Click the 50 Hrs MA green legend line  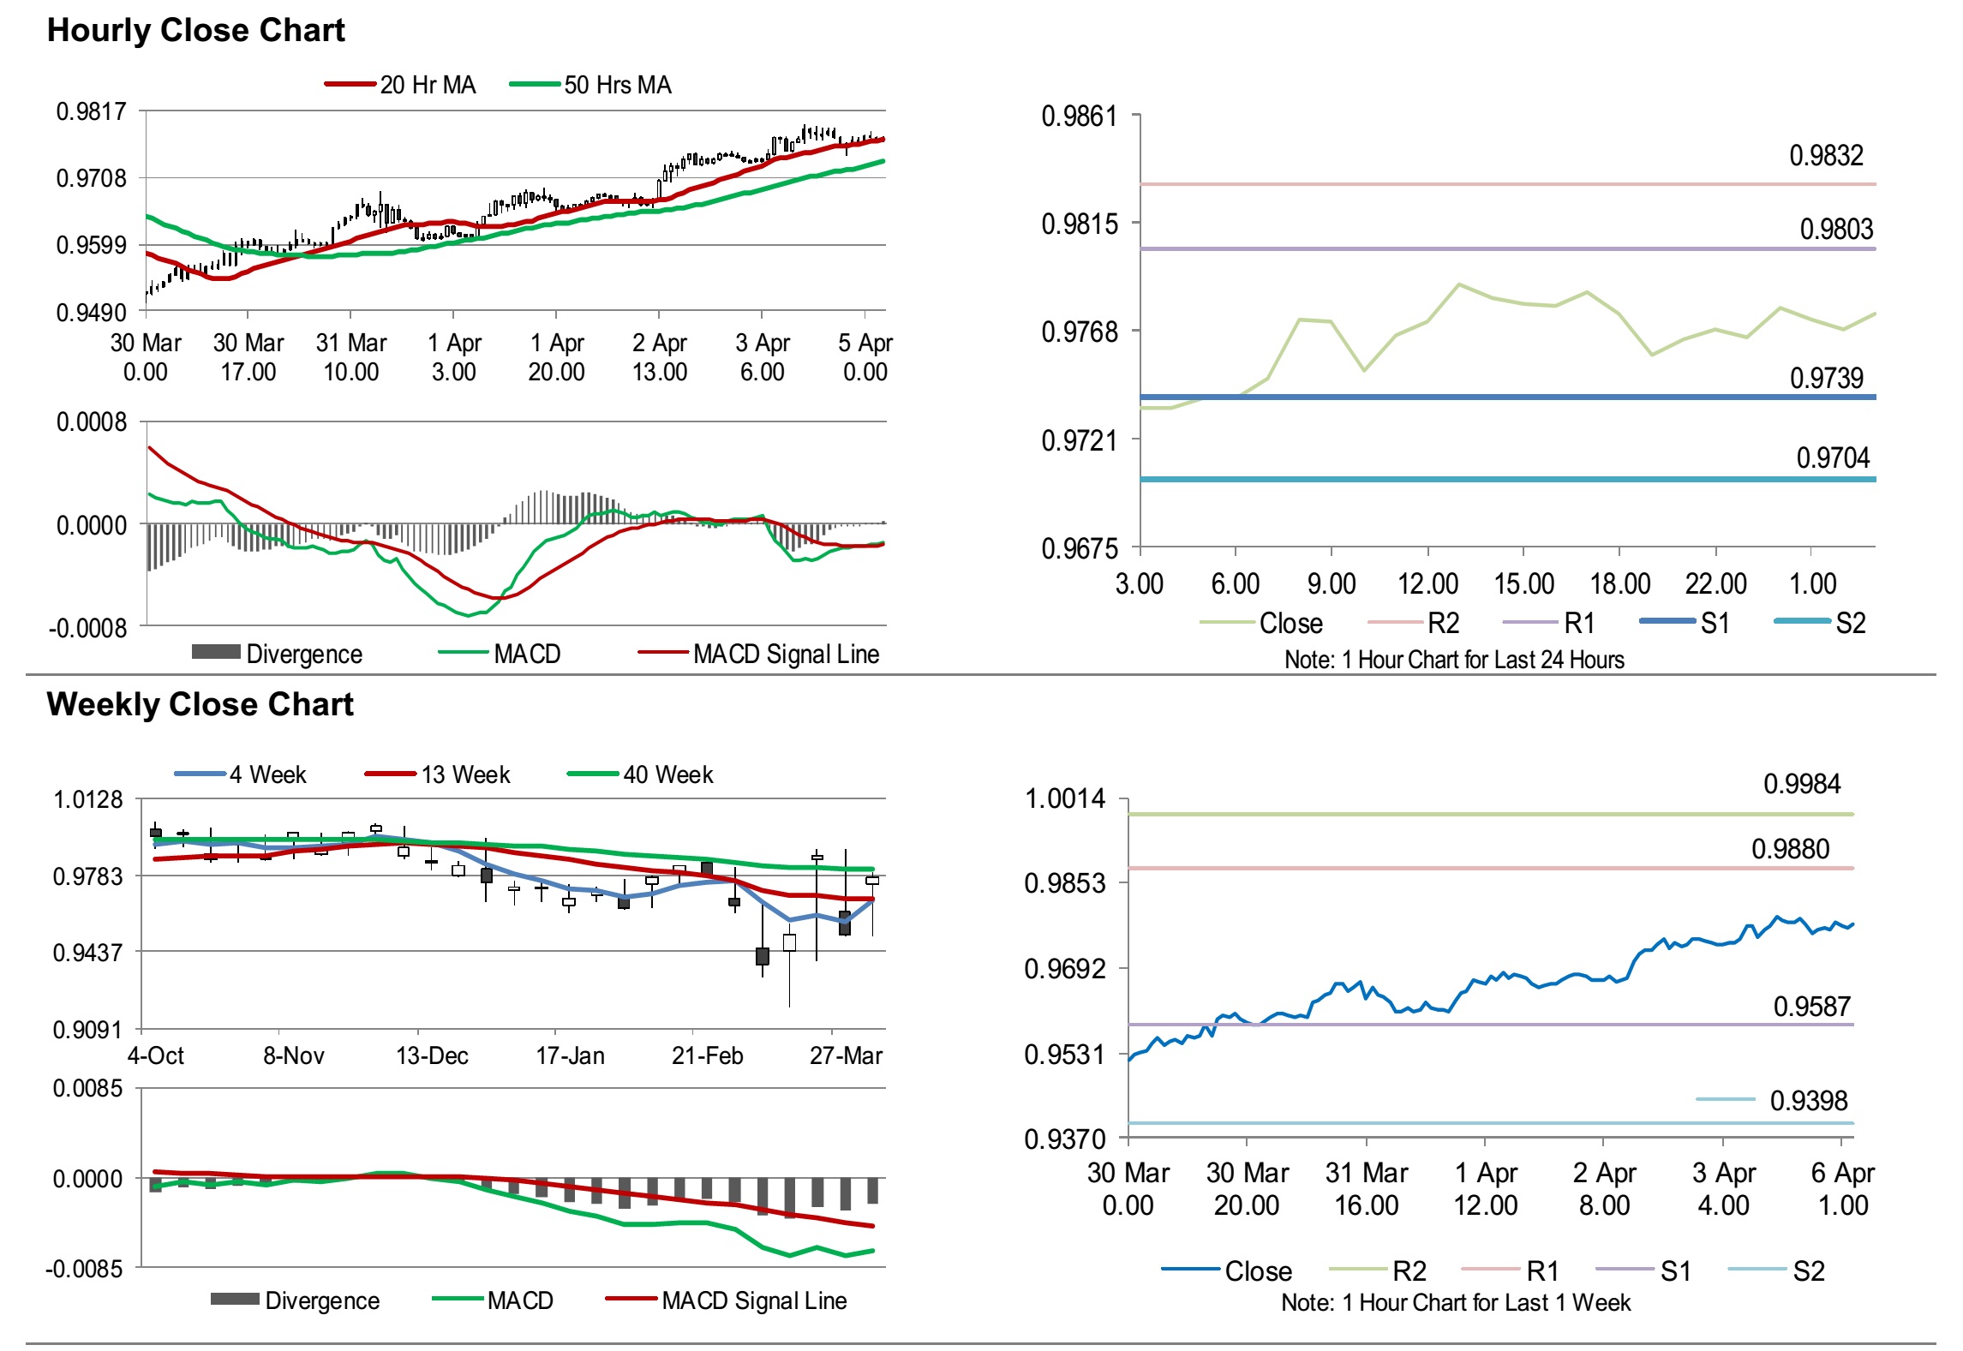pos(535,84)
